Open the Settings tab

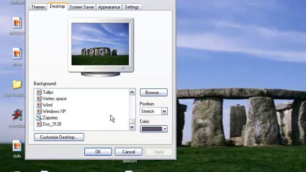132,7
